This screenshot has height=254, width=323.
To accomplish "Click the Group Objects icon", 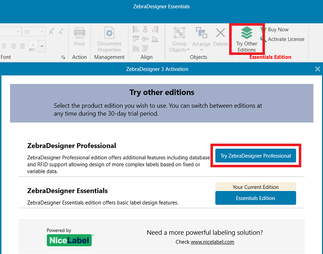I will 180,33.
